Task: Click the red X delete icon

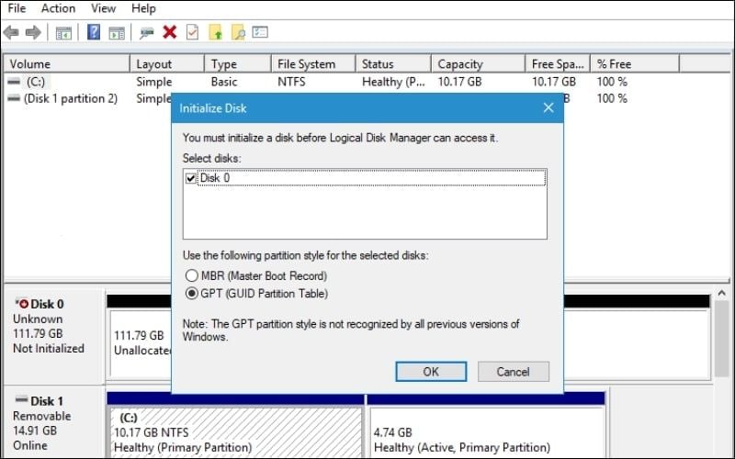Action: 169,32
